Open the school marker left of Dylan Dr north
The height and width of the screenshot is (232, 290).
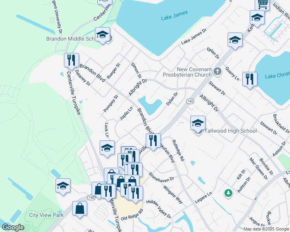pos(235,41)
